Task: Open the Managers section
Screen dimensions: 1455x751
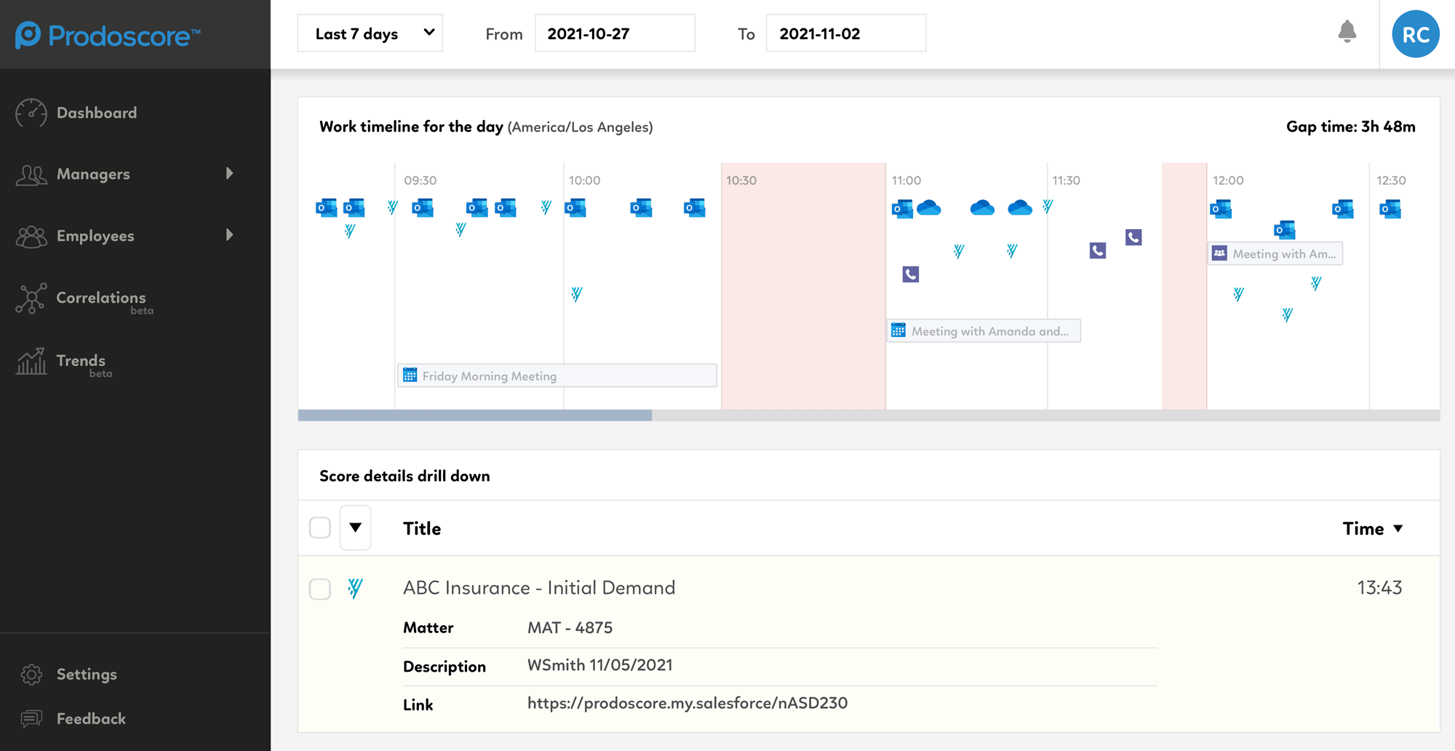Action: click(x=93, y=174)
